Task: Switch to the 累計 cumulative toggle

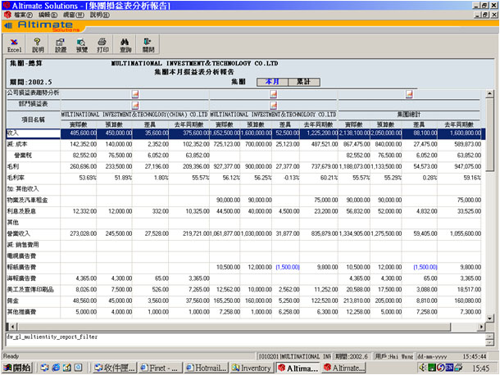Action: (304, 82)
